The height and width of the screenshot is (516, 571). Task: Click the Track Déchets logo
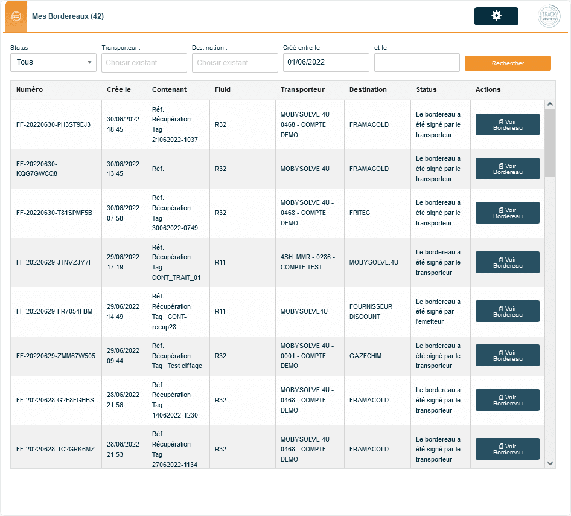549,16
